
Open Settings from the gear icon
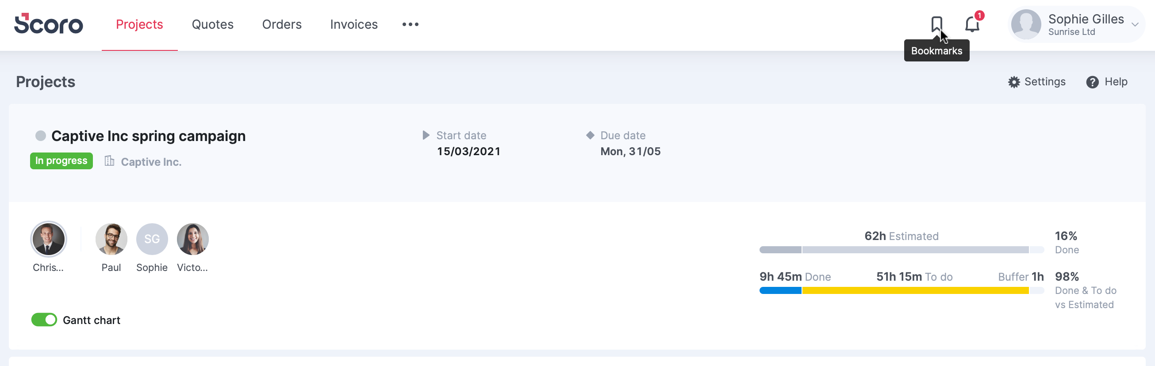pos(1016,81)
